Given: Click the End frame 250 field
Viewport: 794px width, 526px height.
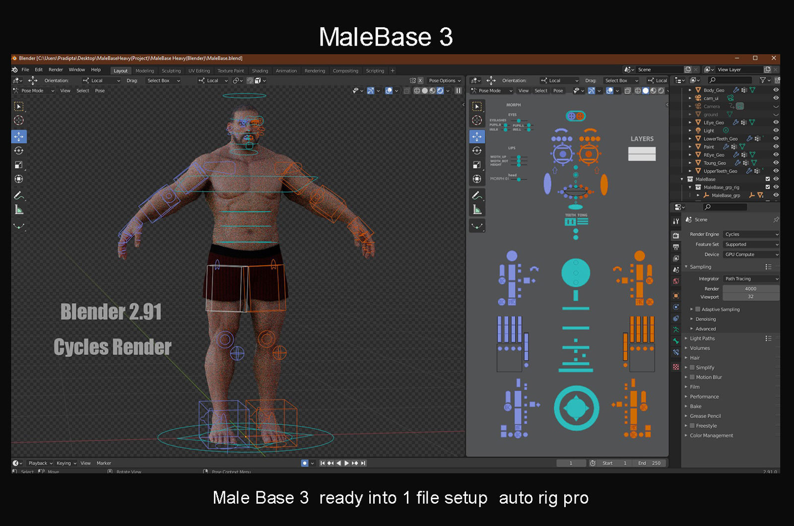Looking at the screenshot, I should click(x=650, y=463).
